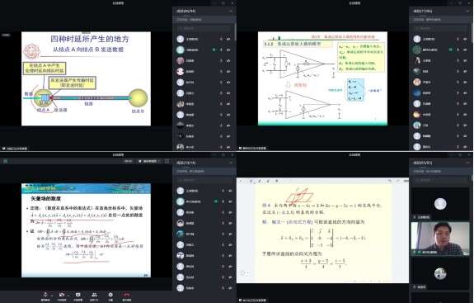Open the settings gear in bottom meeting toolbar
Screen dimensions: 474x303
(110, 295)
